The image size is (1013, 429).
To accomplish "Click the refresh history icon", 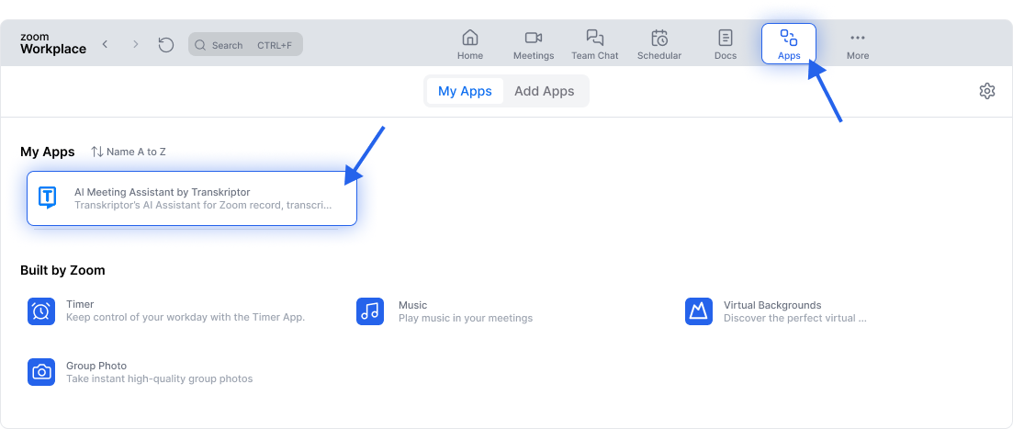I will 166,45.
